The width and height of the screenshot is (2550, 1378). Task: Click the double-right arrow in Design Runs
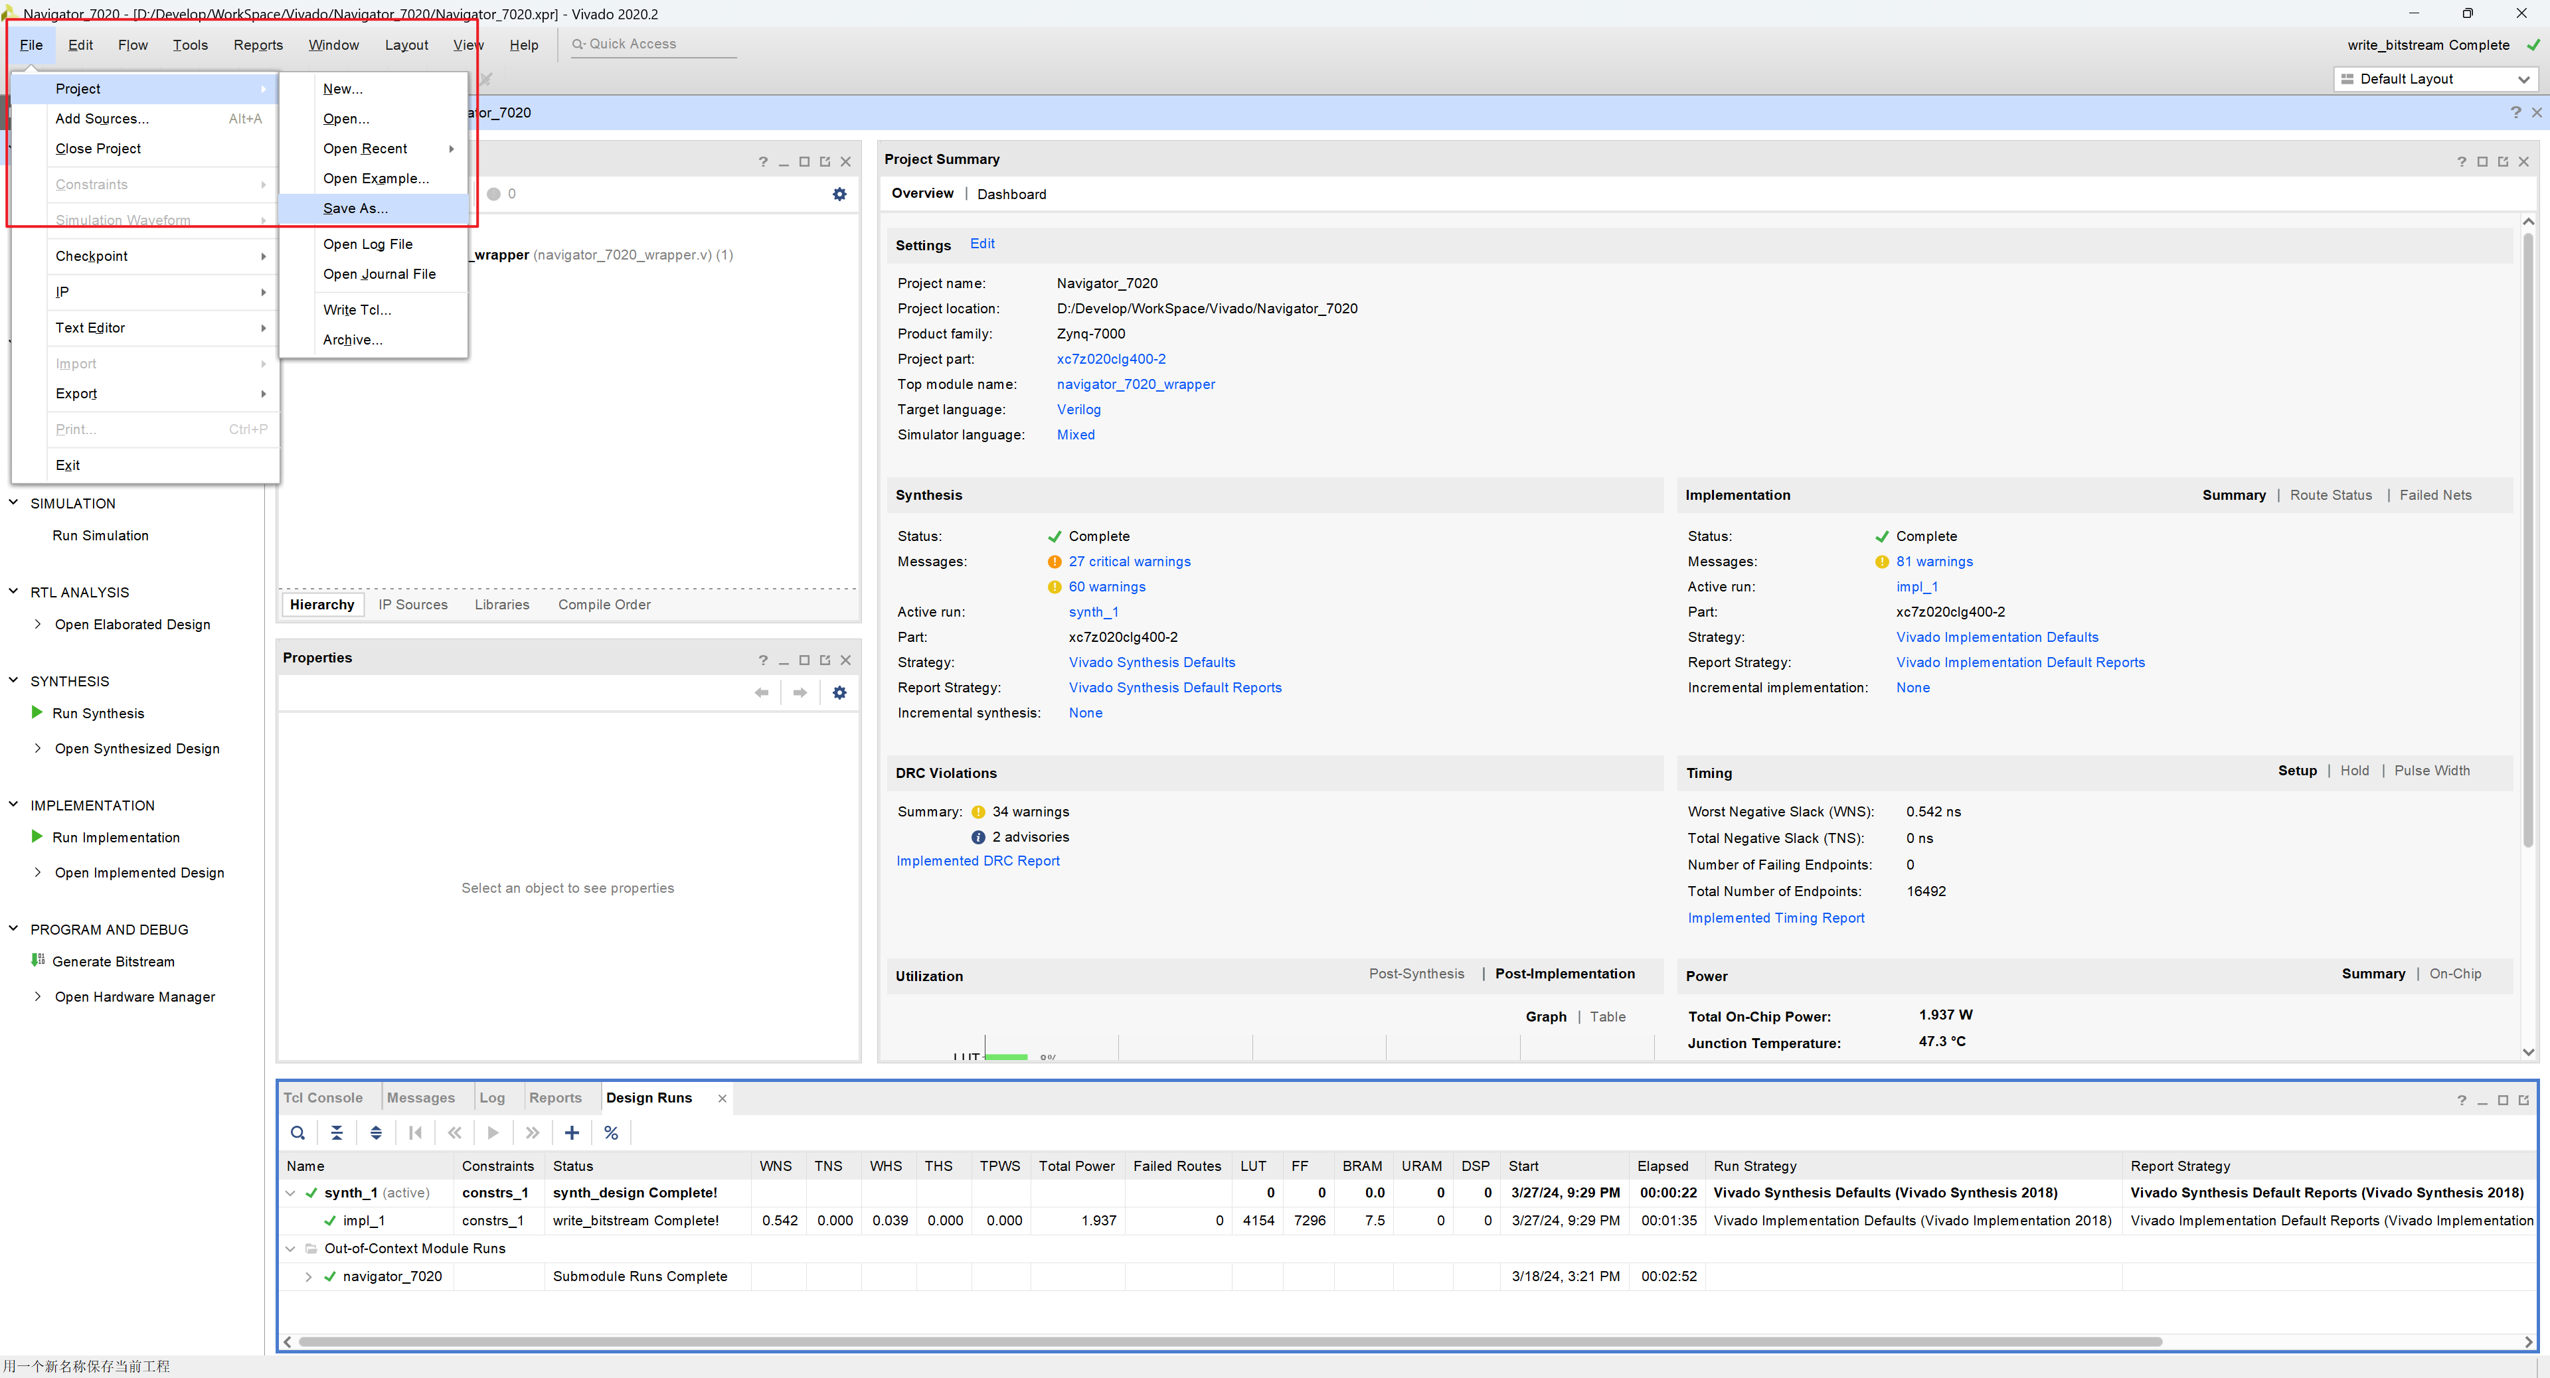(x=533, y=1132)
